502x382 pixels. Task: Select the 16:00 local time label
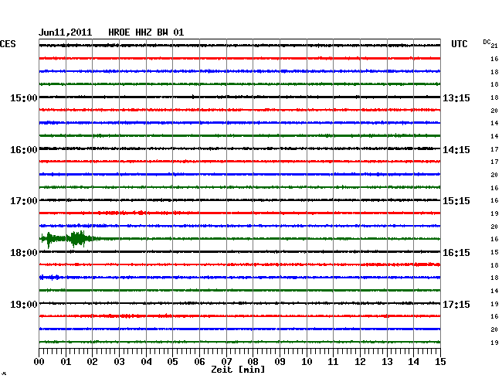[x=23, y=150]
